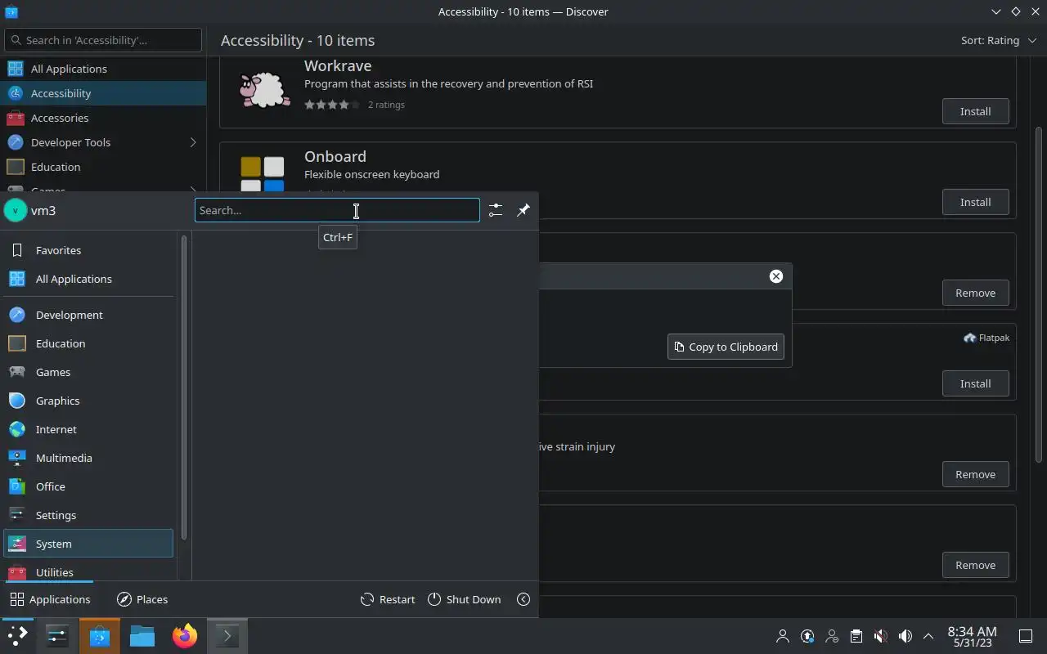Screen dimensions: 1047x654
Task: Open the Utilities category in launcher
Action: click(88, 571)
